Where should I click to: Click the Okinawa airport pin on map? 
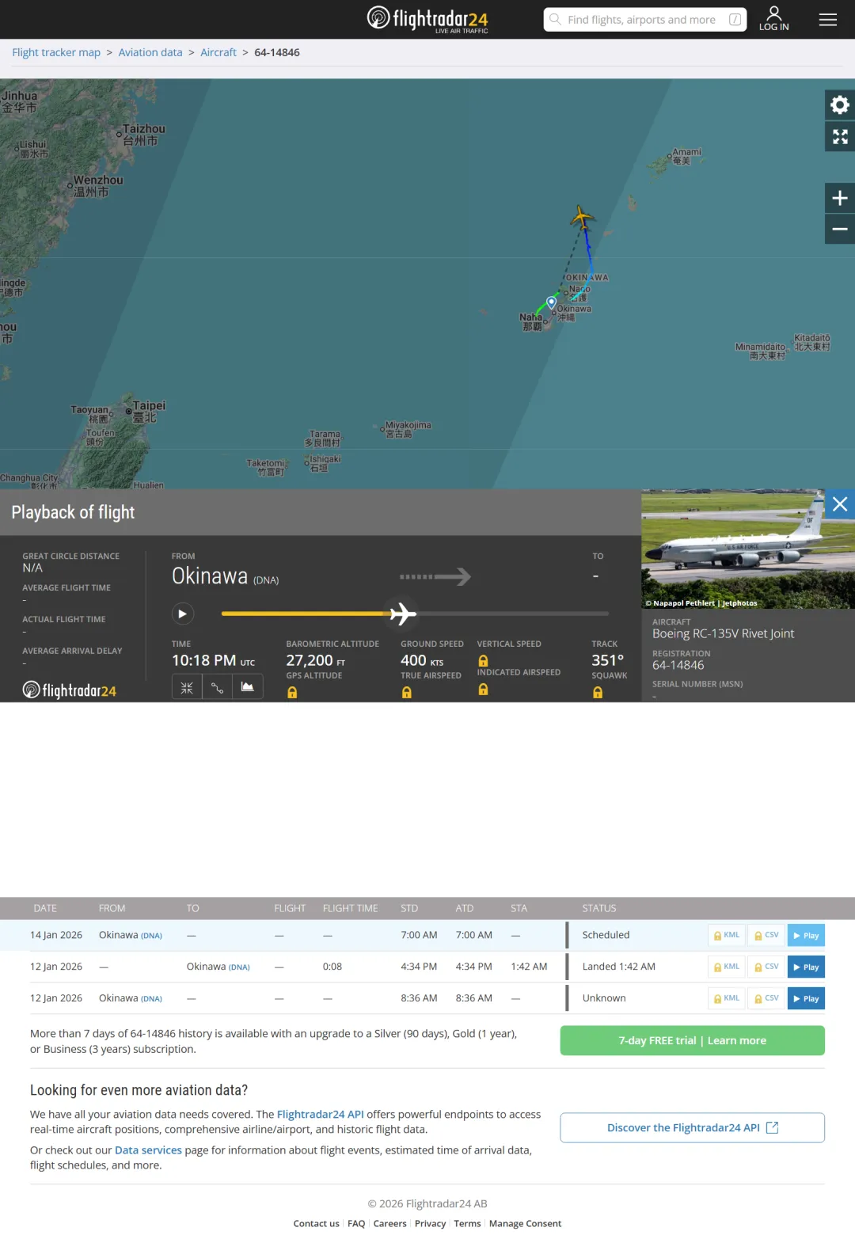point(552,302)
